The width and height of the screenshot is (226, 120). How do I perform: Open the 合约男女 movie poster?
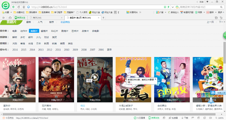point(172,80)
